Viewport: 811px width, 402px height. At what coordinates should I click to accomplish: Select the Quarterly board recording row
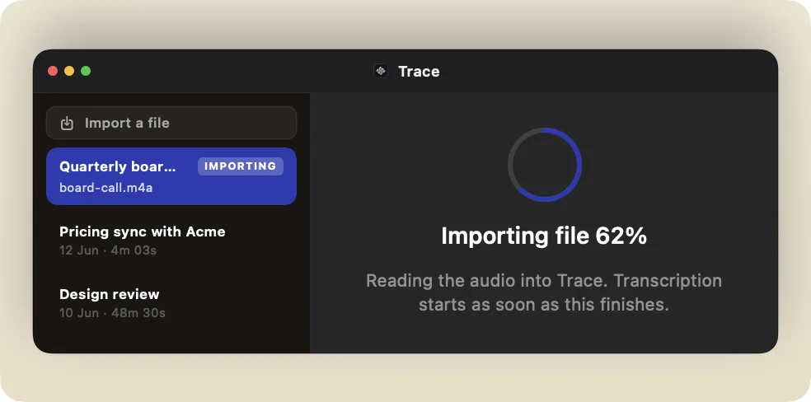171,176
